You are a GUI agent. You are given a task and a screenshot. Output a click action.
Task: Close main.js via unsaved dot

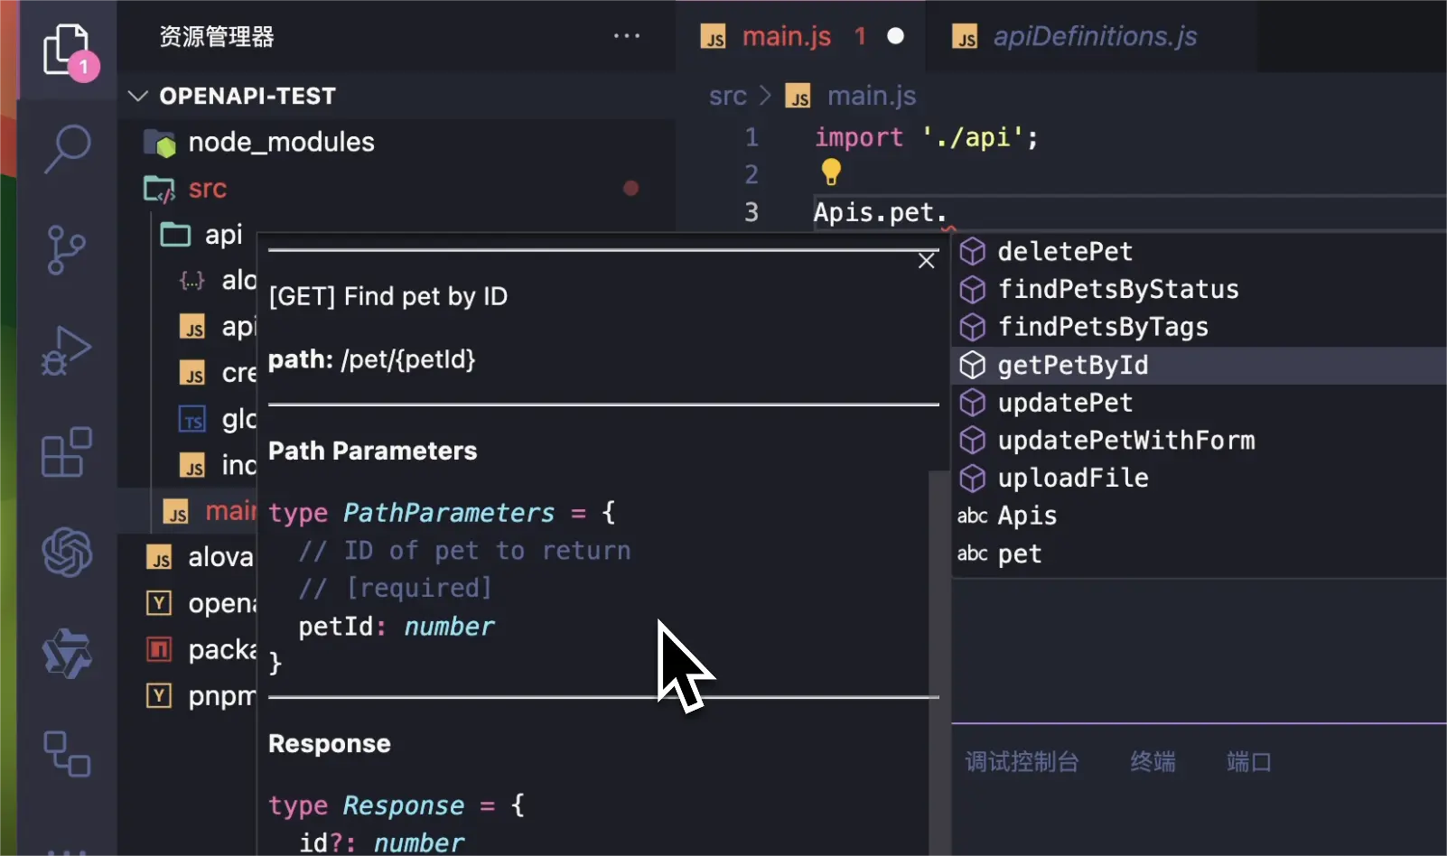[895, 36]
